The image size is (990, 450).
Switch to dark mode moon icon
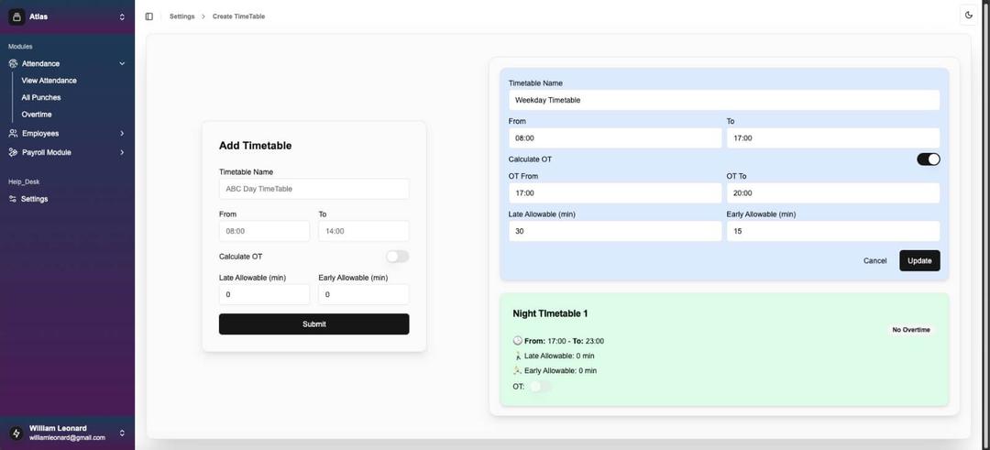(x=969, y=16)
